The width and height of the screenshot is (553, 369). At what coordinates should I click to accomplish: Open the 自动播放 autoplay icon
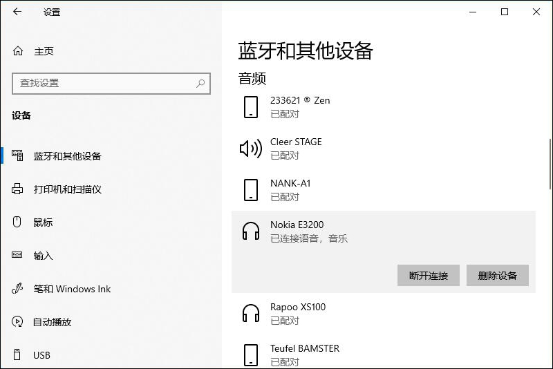point(17,321)
